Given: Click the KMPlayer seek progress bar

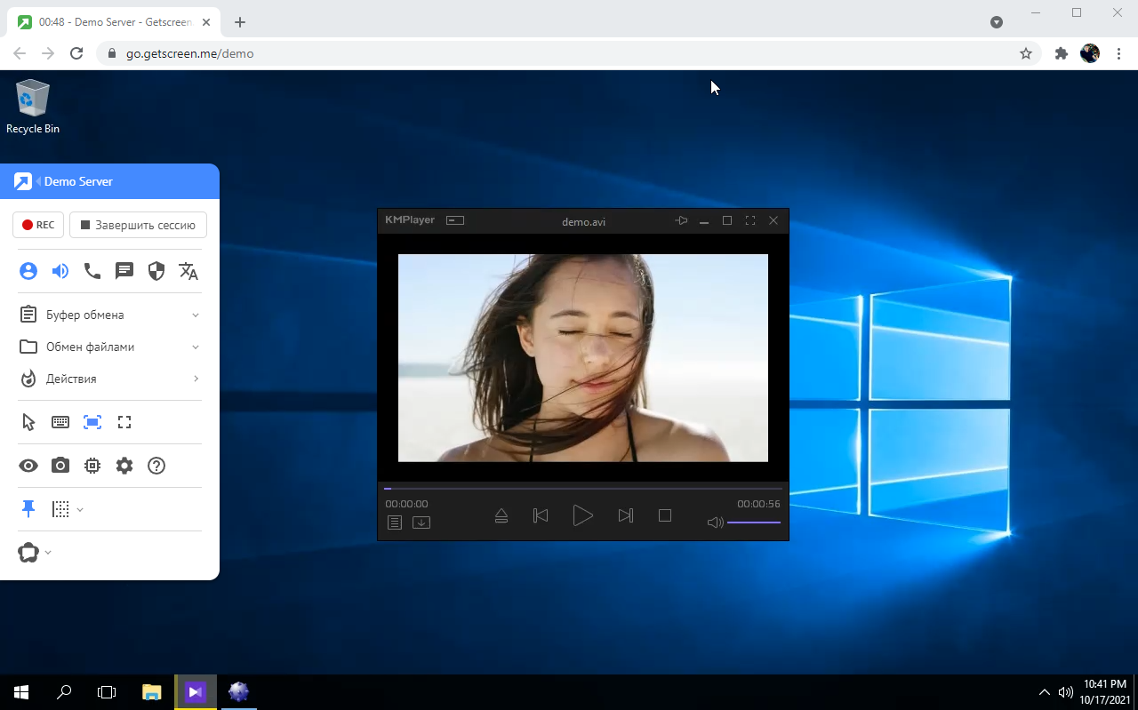Looking at the screenshot, I should [x=583, y=488].
